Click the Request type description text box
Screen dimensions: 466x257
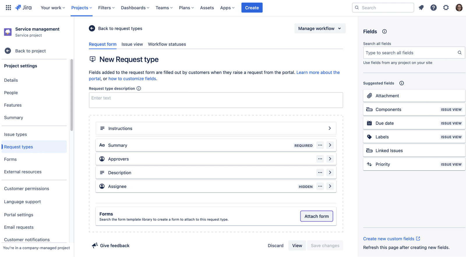pos(216,100)
